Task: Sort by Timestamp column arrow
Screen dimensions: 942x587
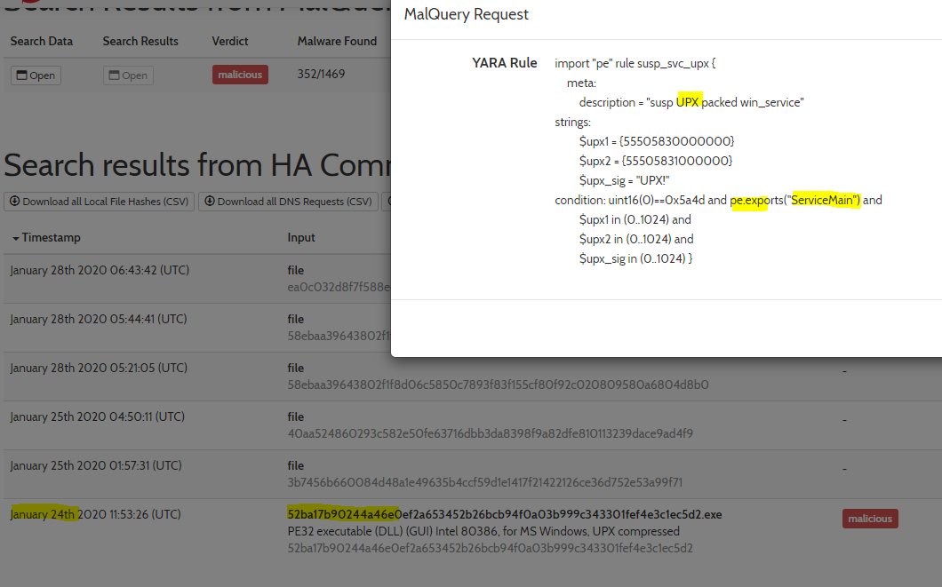Action: pyautogui.click(x=16, y=238)
